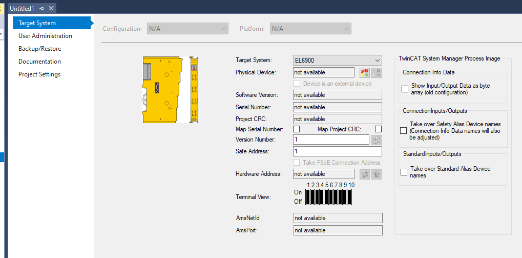Click the Connection Info Data group label
The image size is (522, 258).
pyautogui.click(x=428, y=72)
